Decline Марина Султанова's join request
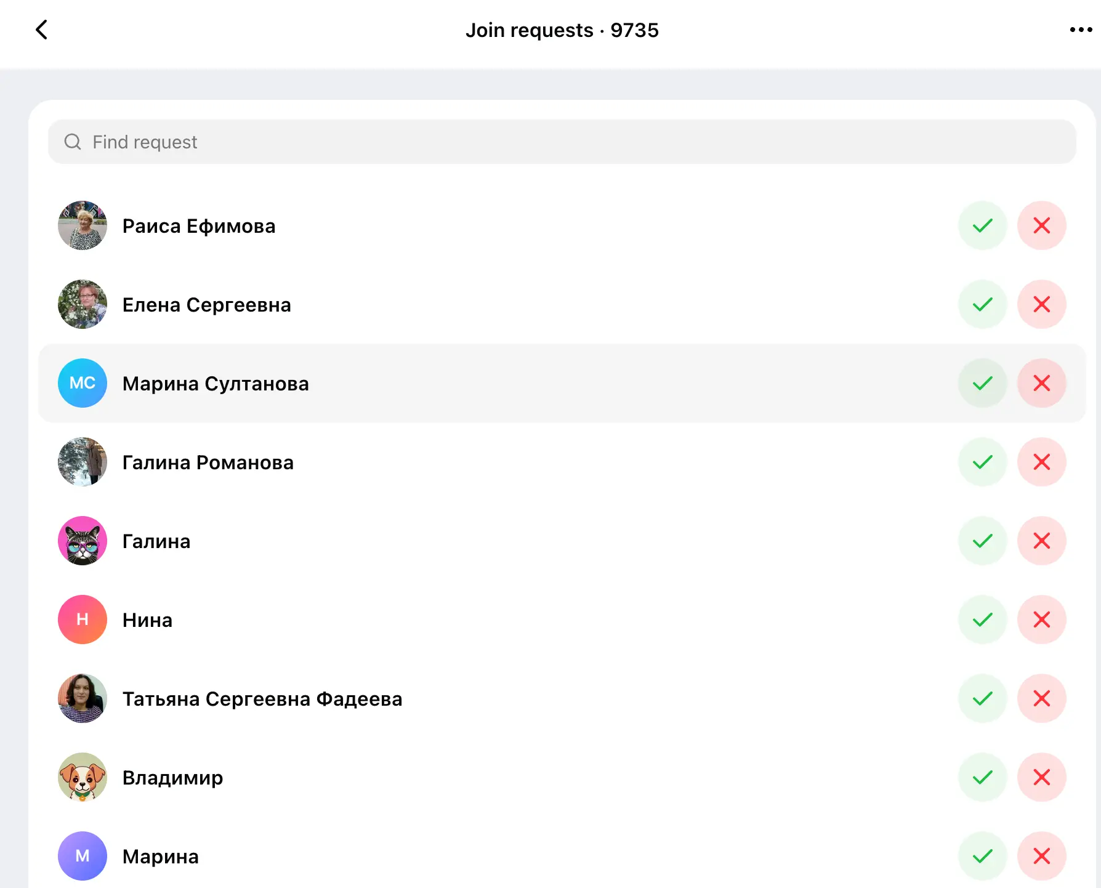The image size is (1101, 888). pyautogui.click(x=1042, y=383)
